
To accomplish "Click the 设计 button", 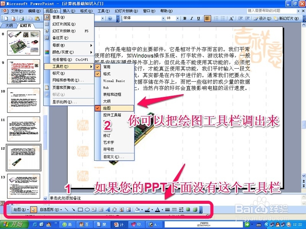I will (262, 18).
